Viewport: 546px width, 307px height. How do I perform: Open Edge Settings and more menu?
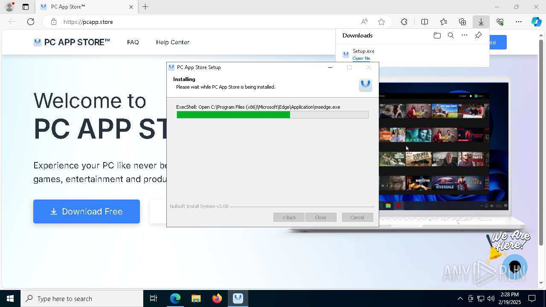pyautogui.click(x=519, y=22)
